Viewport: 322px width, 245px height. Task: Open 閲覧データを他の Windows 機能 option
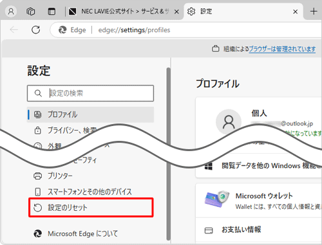(272, 166)
